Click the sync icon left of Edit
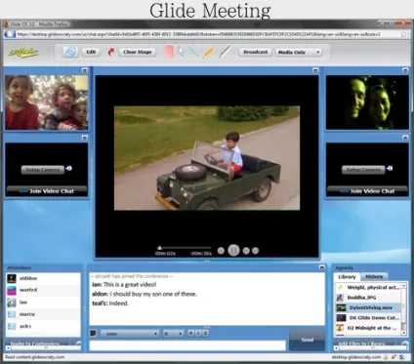This screenshot has width=414, height=364. coord(70,52)
